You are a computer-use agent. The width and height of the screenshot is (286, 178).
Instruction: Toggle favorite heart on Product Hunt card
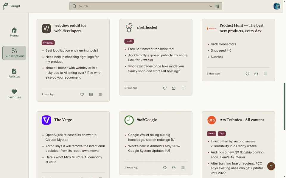tap(247, 74)
